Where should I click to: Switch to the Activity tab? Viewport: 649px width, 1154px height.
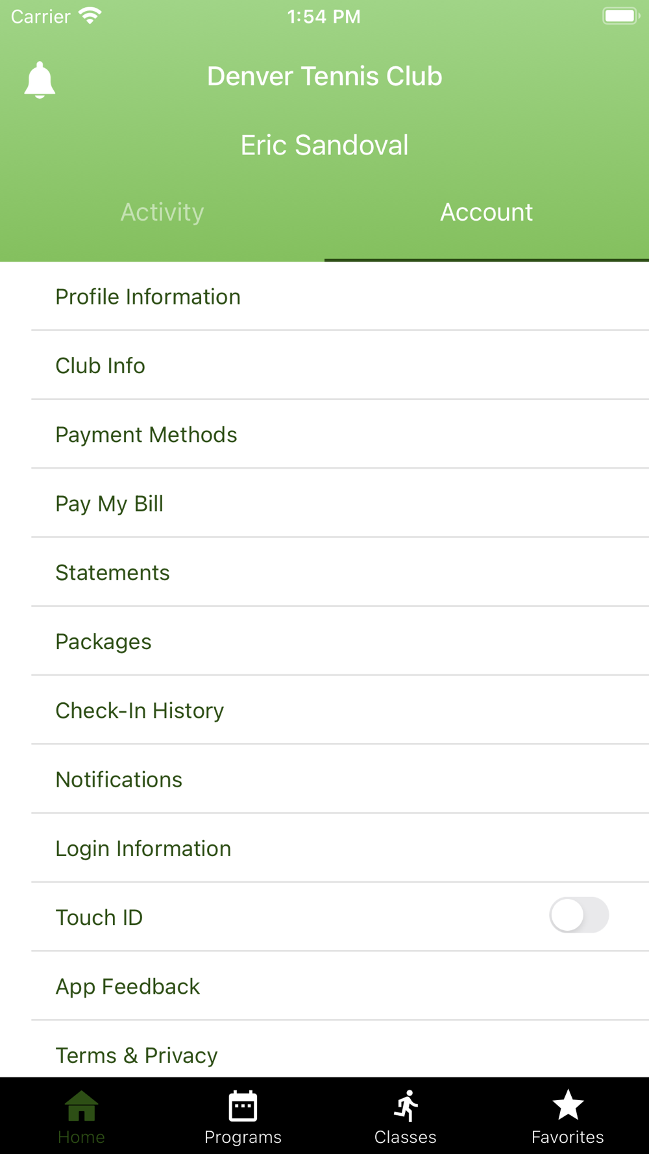pyautogui.click(x=162, y=212)
